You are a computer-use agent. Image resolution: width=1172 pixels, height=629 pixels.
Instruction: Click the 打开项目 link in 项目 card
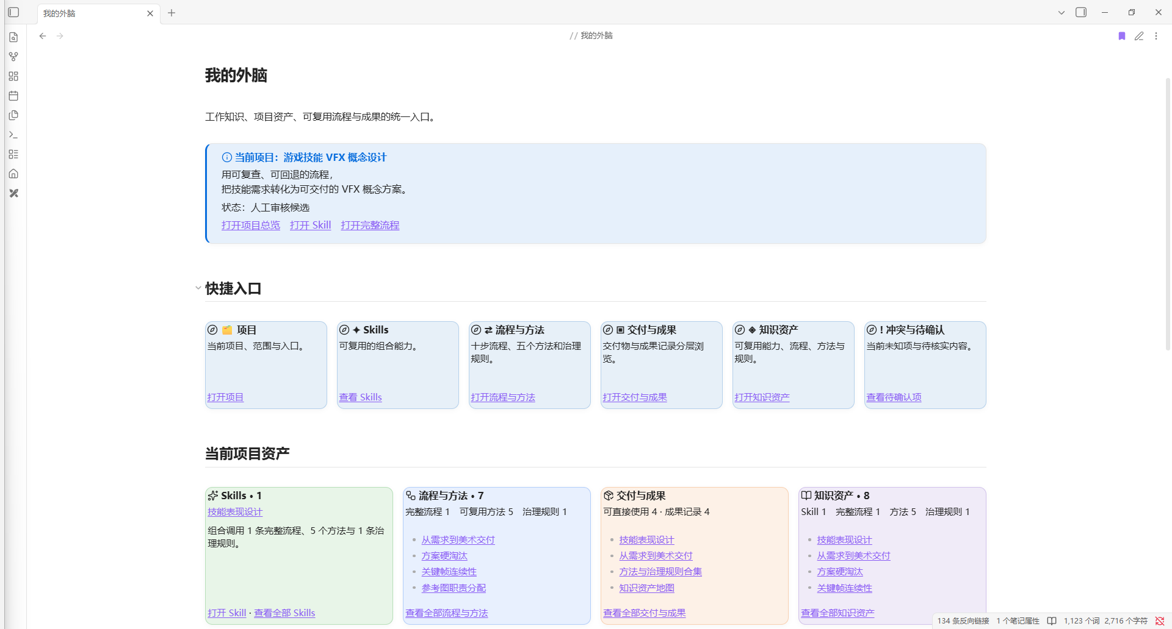point(225,397)
